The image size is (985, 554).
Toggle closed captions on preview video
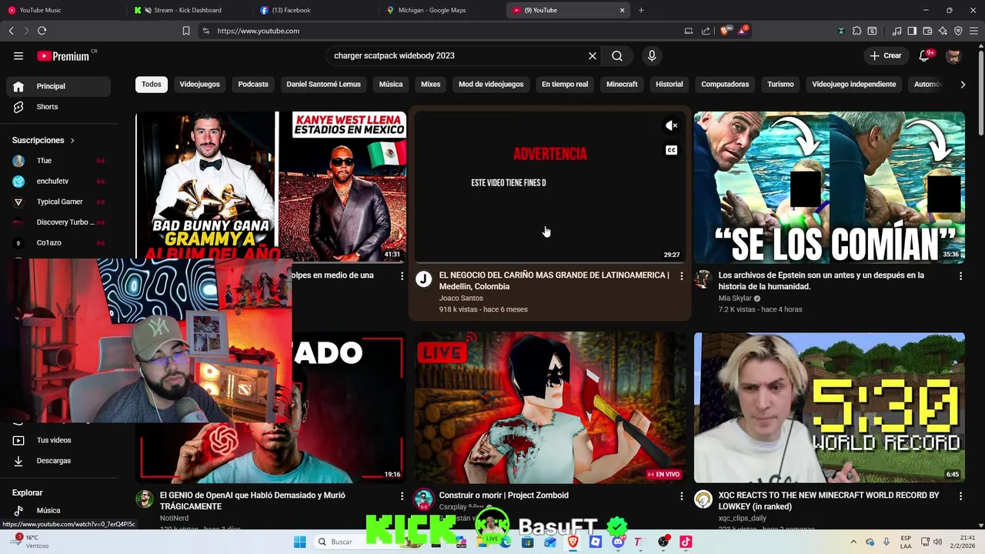(x=672, y=150)
